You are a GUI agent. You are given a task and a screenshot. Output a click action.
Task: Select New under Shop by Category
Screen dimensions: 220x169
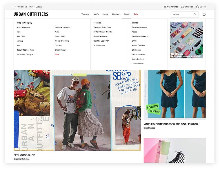coord(18,32)
